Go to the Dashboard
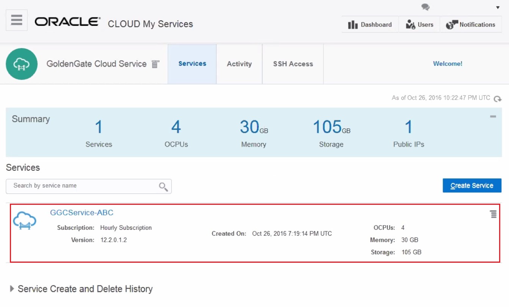The width and height of the screenshot is (509, 307). point(370,25)
